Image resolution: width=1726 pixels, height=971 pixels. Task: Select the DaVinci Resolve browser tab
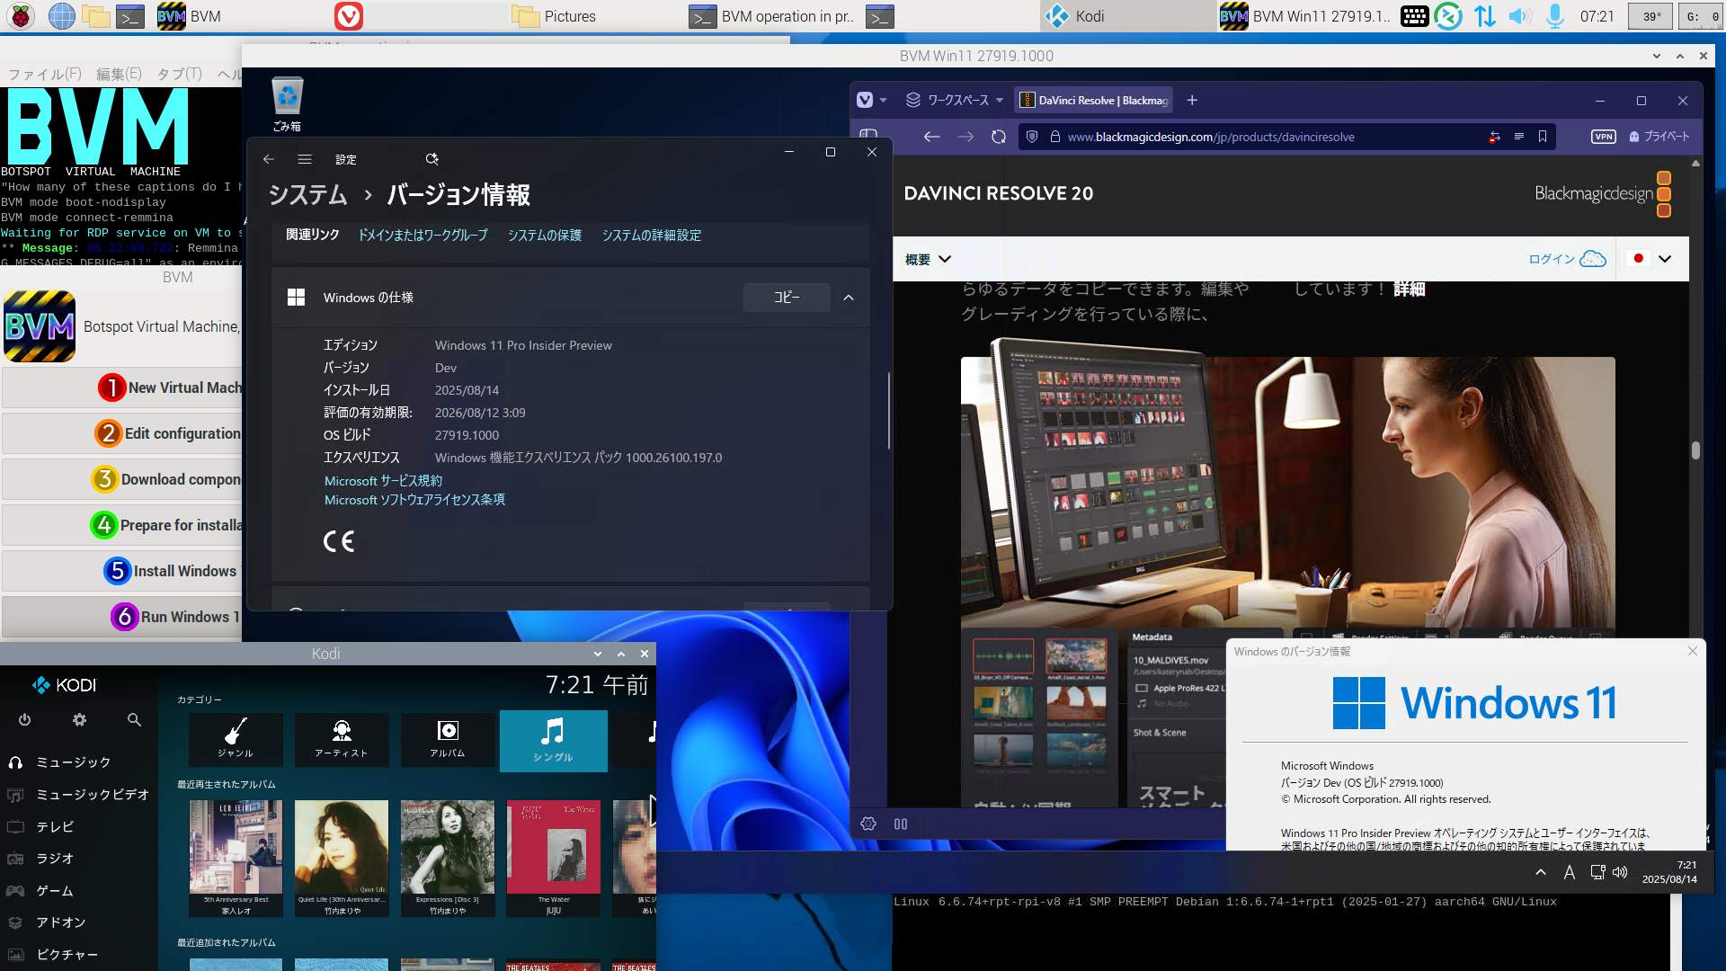click(1095, 100)
